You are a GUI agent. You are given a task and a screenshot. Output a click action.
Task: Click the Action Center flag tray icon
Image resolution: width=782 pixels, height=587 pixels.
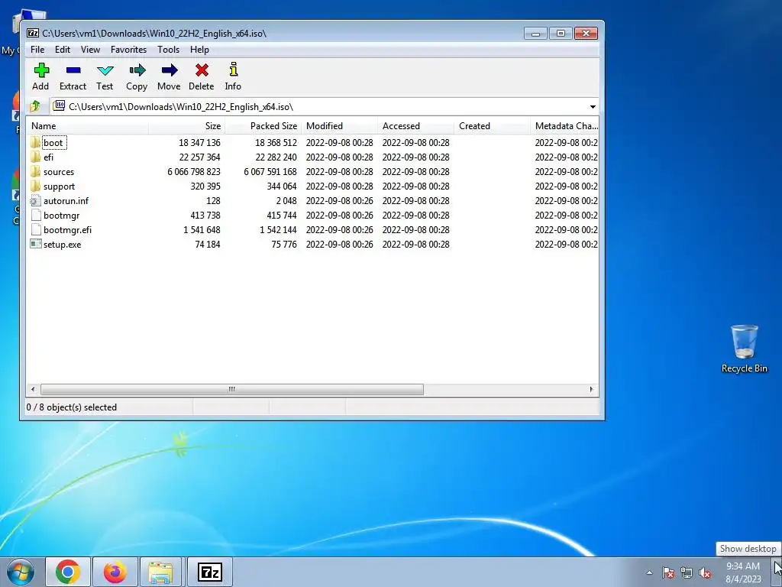668,572
